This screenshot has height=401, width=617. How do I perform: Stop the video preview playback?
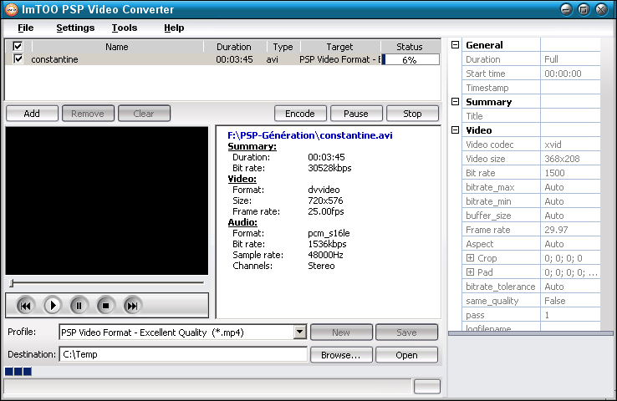[x=105, y=306]
